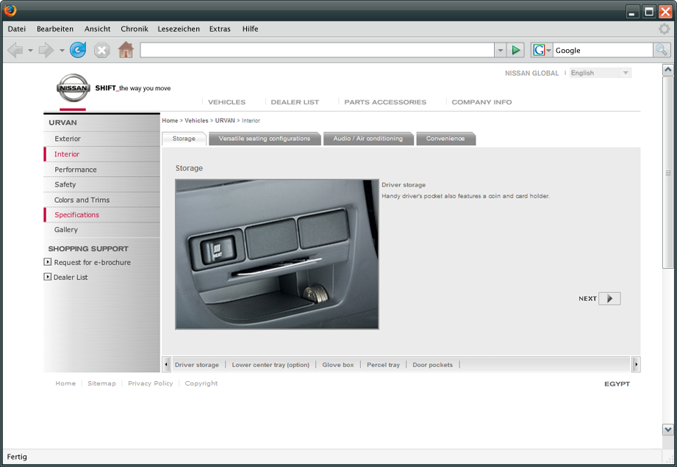
Task: Click the NEXT arrow button
Action: pyautogui.click(x=609, y=299)
